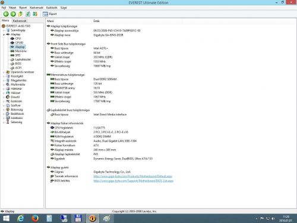Screen dimensions: 297x223
Task: Click the Érték column header
Action: (x=96, y=21)
